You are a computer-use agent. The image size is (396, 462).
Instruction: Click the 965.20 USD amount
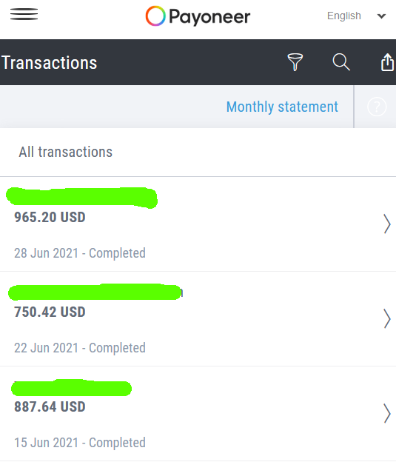[50, 218]
